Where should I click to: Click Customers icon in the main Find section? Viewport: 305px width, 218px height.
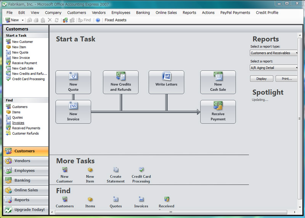[x=65, y=202]
